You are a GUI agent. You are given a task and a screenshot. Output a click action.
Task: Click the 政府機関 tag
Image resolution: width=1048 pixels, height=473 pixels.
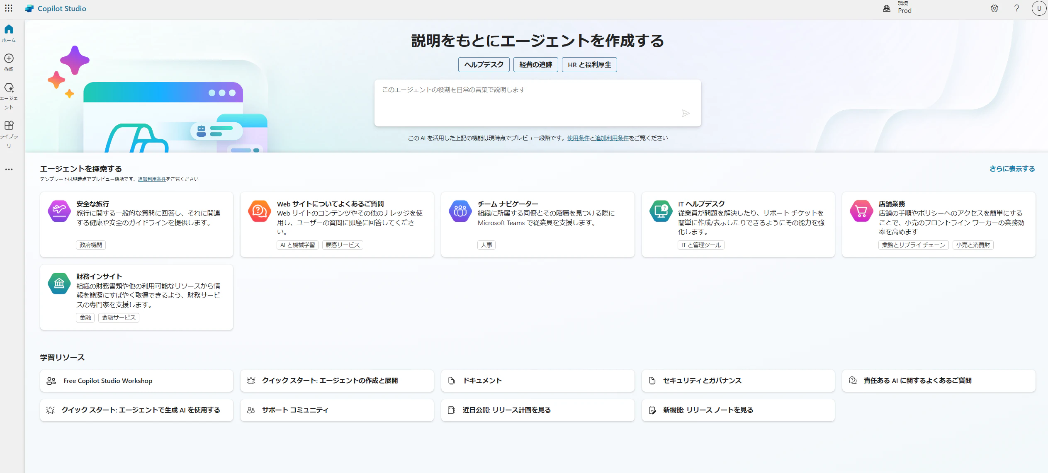(91, 245)
